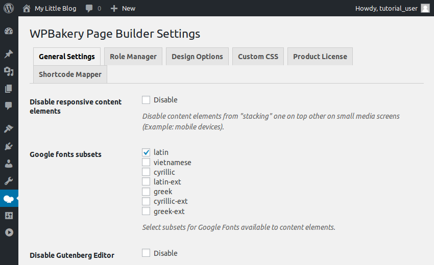Image resolution: width=434 pixels, height=265 pixels.
Task: Visit My Little Blog site link
Action: (55, 8)
